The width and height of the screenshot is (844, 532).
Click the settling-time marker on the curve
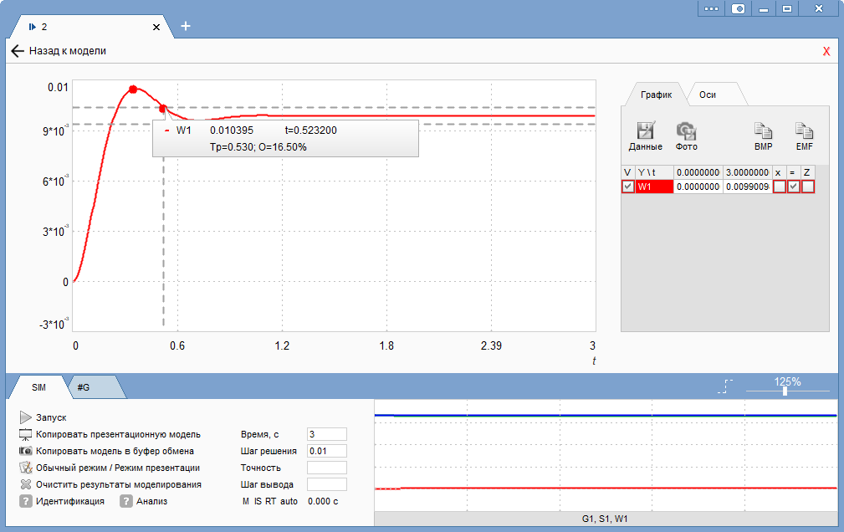pyautogui.click(x=162, y=109)
